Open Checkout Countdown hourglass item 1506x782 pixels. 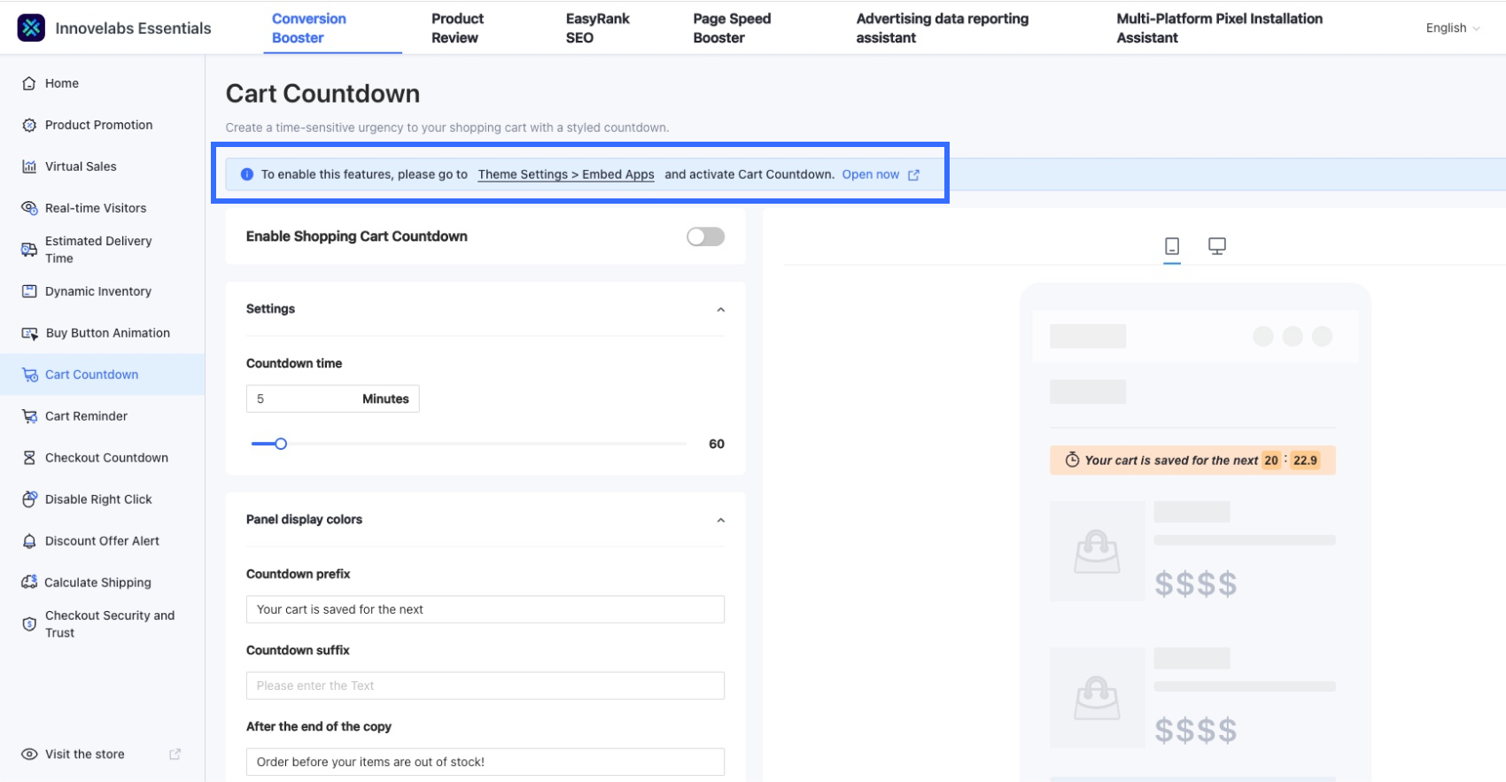106,458
